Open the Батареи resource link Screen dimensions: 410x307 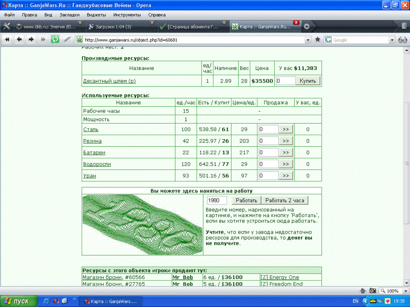click(x=94, y=152)
